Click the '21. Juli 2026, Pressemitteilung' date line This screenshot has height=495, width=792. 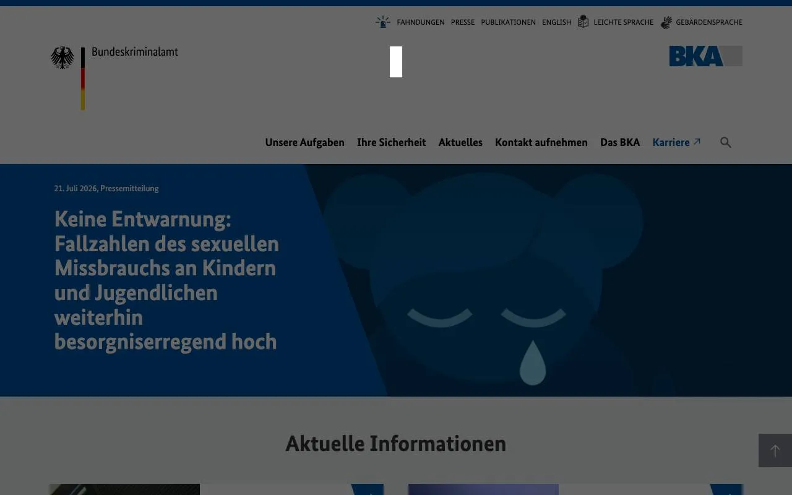click(x=106, y=188)
